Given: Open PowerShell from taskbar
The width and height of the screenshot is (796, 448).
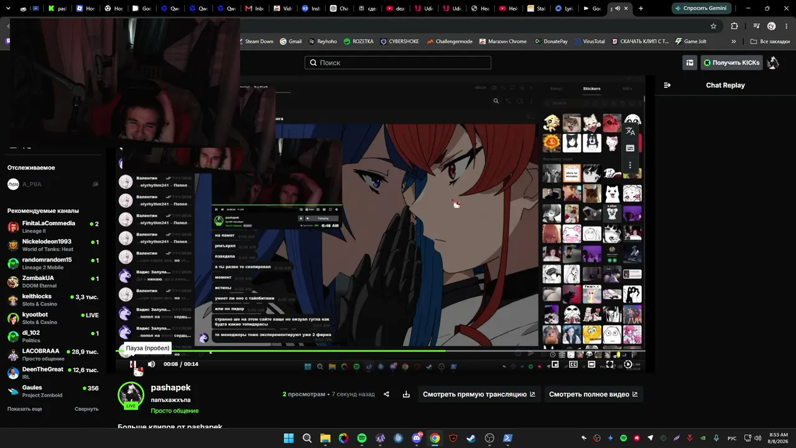Looking at the screenshot, I should point(508,438).
